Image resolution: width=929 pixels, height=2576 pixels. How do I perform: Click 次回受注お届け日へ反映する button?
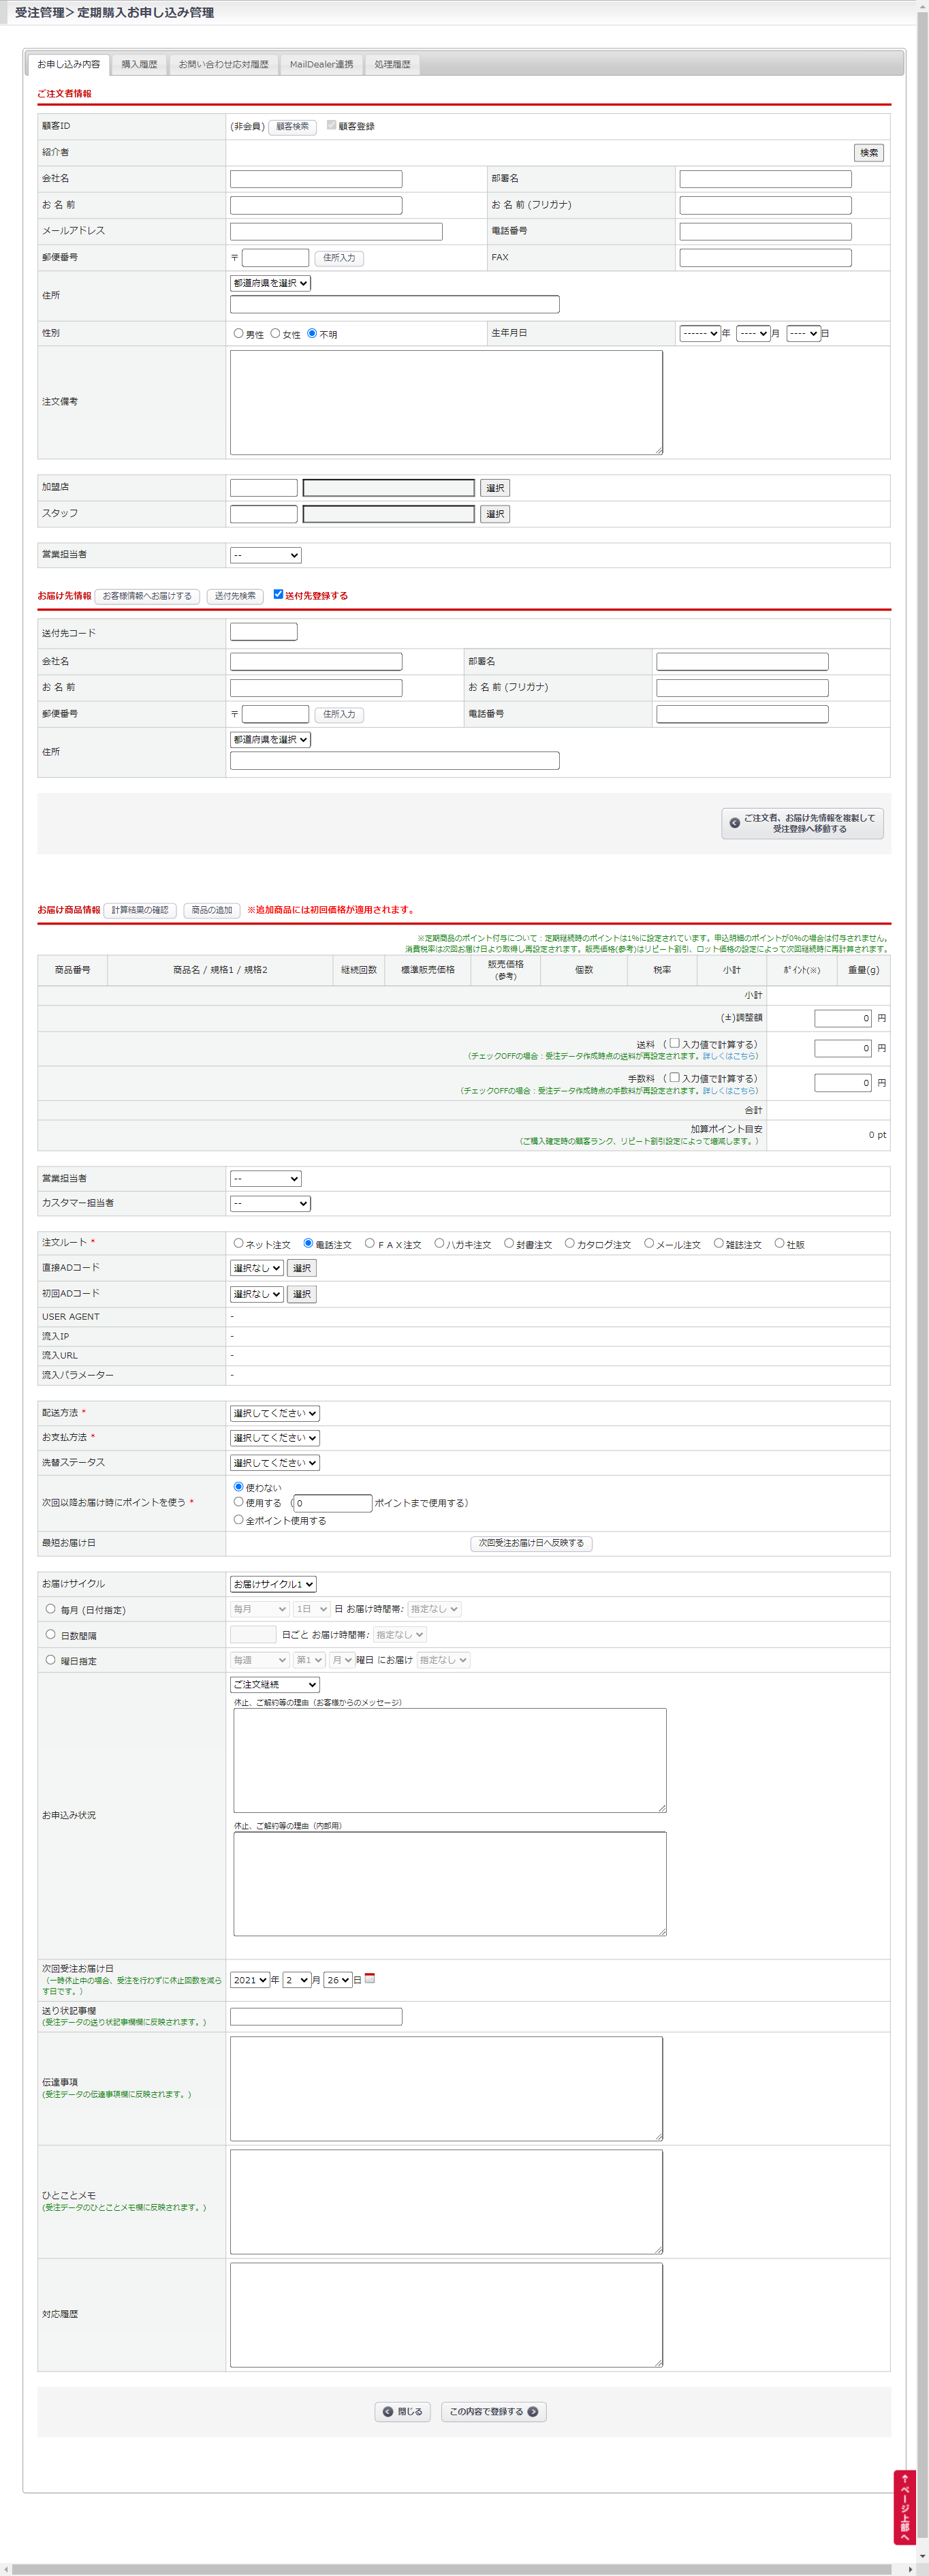(x=531, y=1543)
